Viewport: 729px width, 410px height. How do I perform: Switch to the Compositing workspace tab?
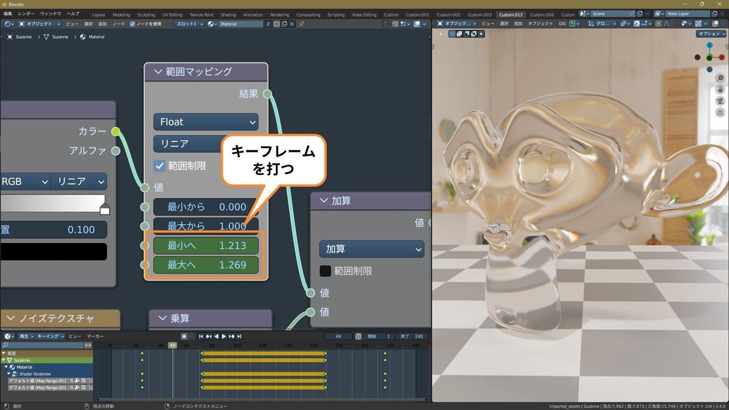click(x=308, y=15)
